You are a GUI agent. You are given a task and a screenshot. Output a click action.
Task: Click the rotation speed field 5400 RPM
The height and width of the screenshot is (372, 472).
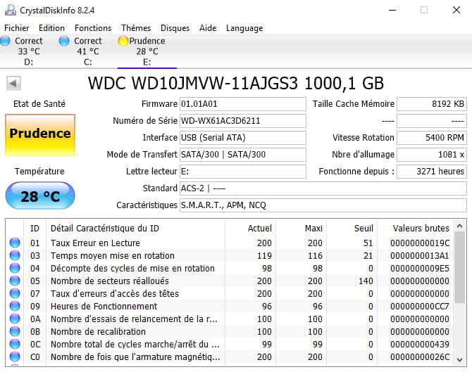point(432,138)
